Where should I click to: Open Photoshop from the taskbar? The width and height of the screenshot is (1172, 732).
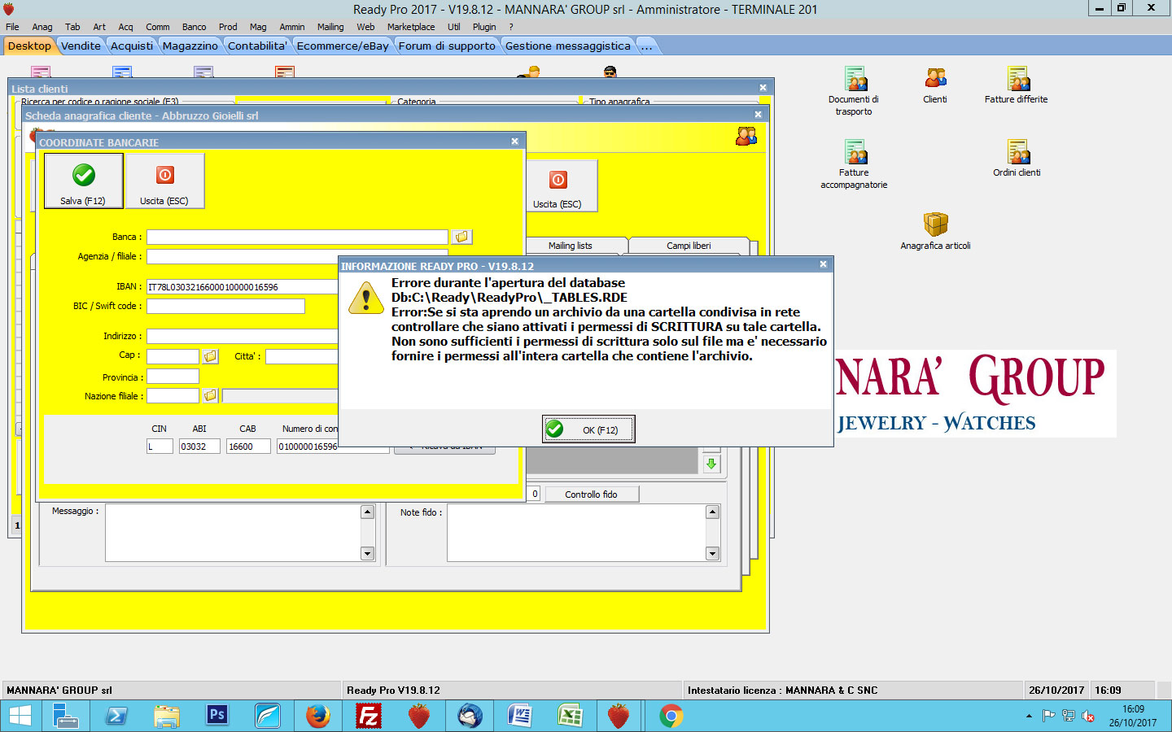[217, 716]
